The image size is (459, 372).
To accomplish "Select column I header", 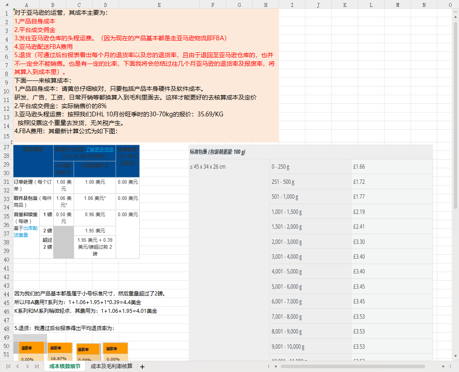I will click(x=292, y=5).
